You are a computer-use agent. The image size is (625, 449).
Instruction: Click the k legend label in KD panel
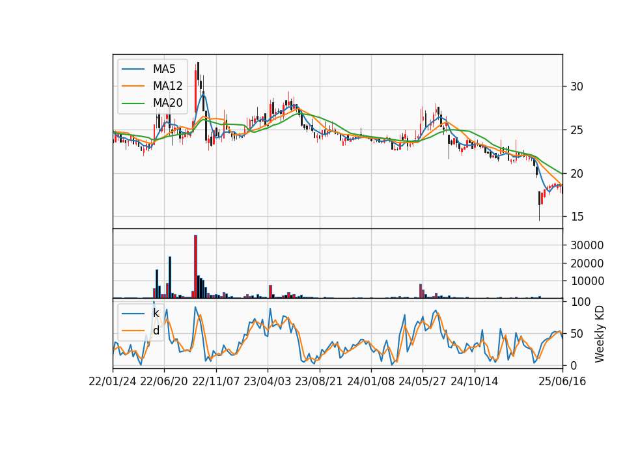pyautogui.click(x=156, y=313)
